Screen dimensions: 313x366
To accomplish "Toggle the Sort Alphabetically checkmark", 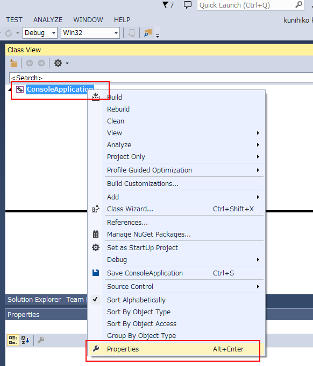I will (x=96, y=300).
